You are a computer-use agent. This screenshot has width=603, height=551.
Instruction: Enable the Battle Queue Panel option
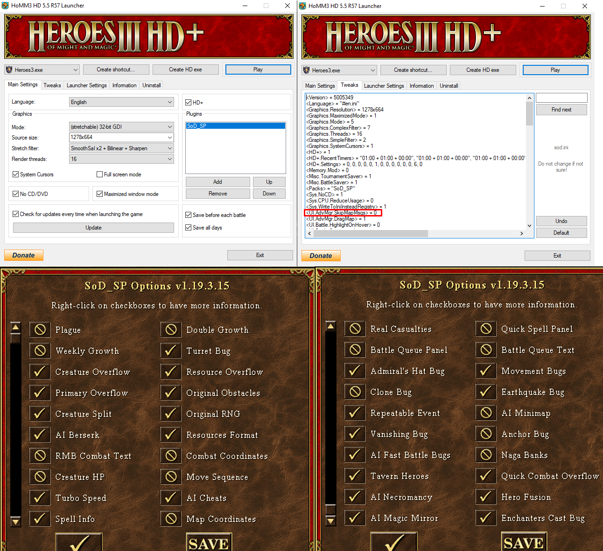(x=355, y=350)
